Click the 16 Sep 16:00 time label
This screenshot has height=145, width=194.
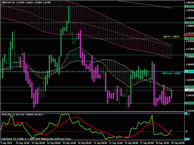[x=69, y=143]
